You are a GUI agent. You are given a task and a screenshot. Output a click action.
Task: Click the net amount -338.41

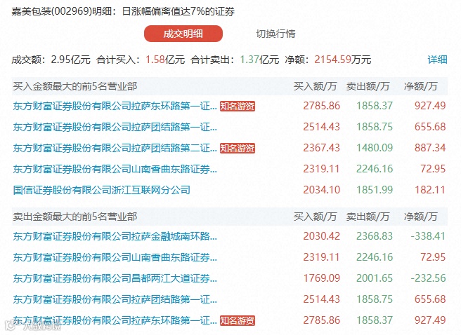coord(429,236)
